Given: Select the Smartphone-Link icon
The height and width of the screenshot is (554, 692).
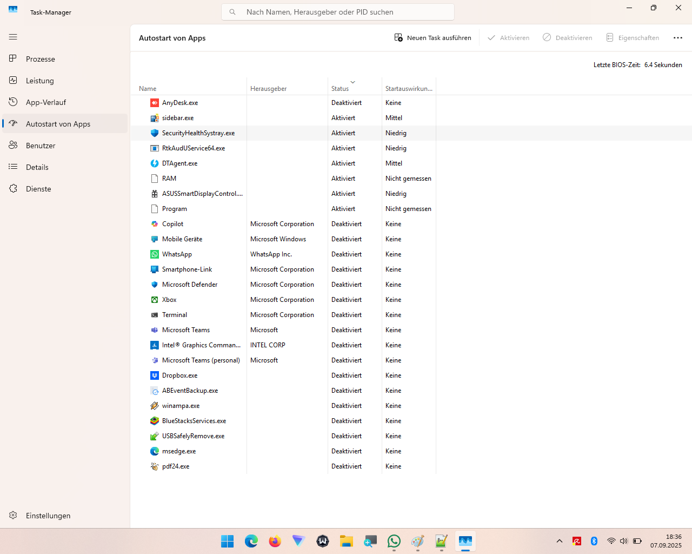Looking at the screenshot, I should click(155, 269).
